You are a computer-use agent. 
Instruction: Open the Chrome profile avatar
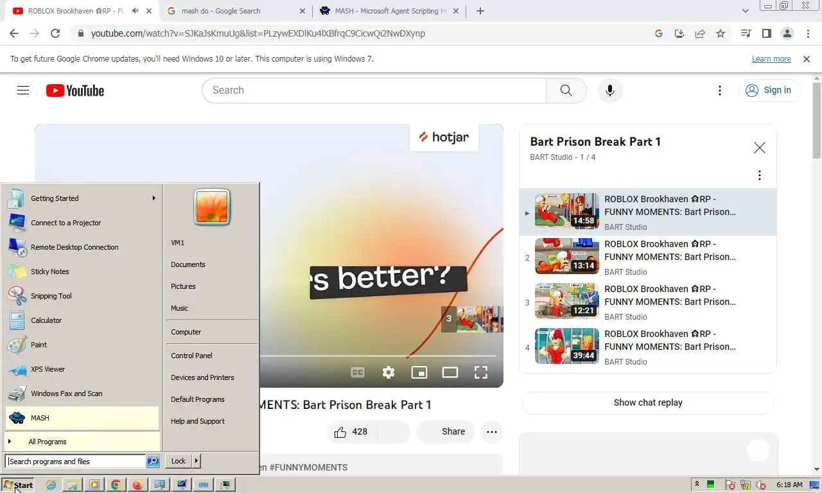click(x=787, y=33)
